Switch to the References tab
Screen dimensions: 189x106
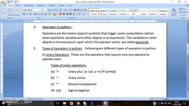coord(41,5)
